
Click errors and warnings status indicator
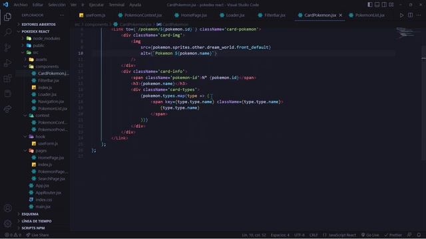[13, 235]
